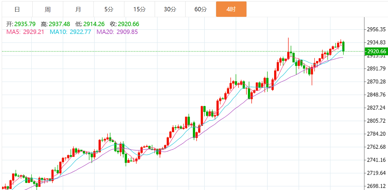The height and width of the screenshot is (190, 388).
Task: Click the 2805.72 price axis label
Action: tap(377, 121)
